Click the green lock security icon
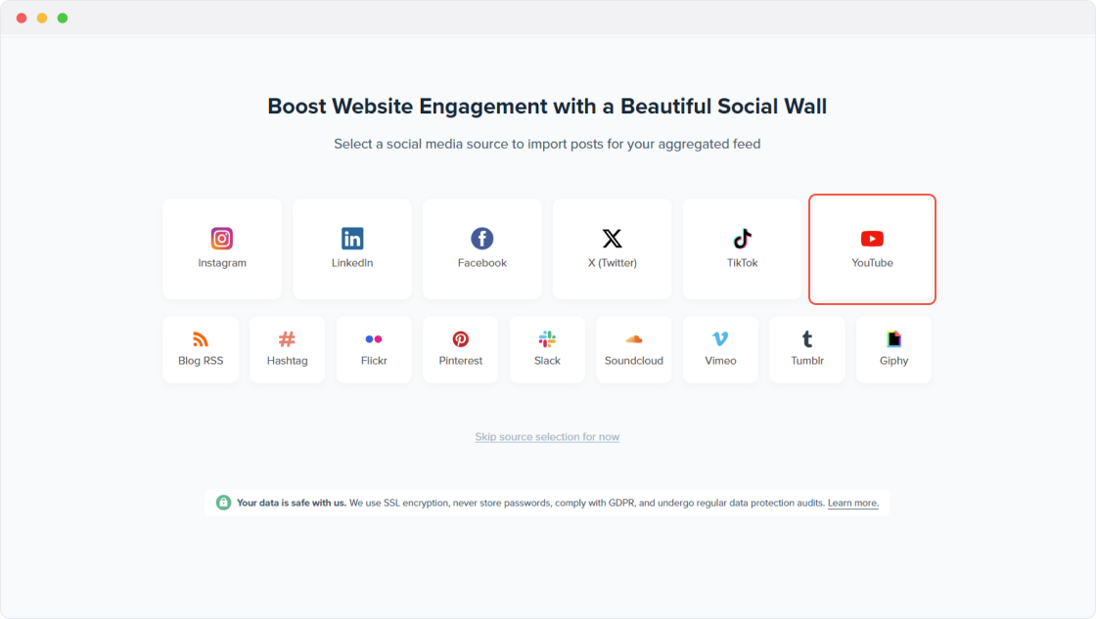The image size is (1096, 619). 223,503
